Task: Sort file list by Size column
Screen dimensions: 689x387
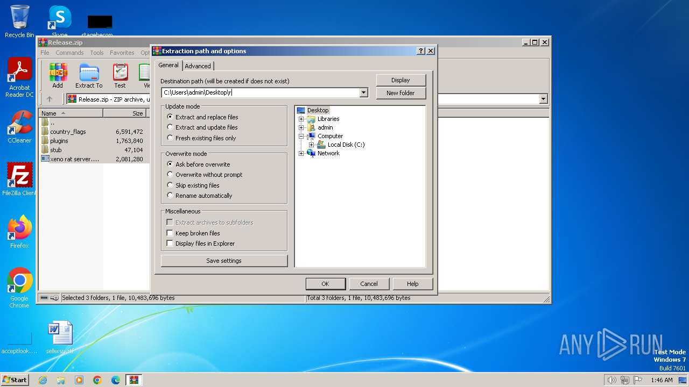Action: (124, 113)
